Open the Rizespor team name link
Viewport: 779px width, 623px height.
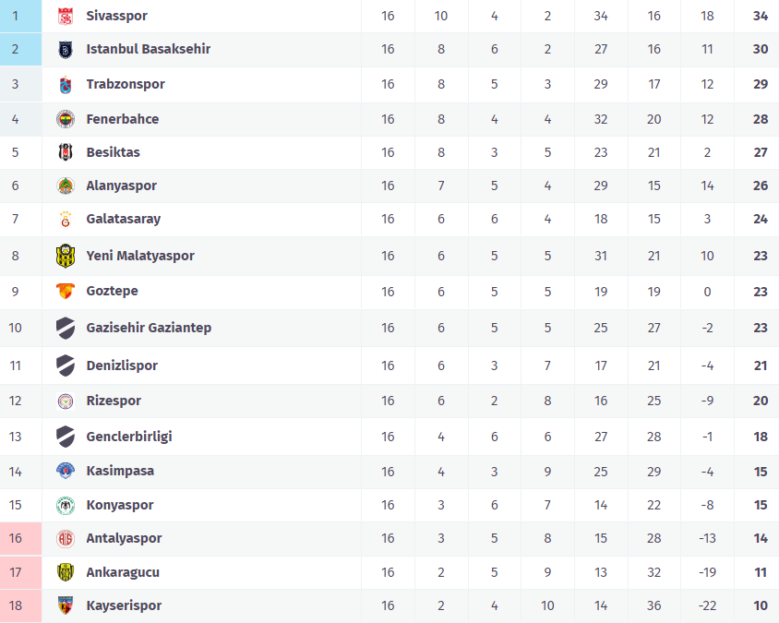[x=114, y=401]
